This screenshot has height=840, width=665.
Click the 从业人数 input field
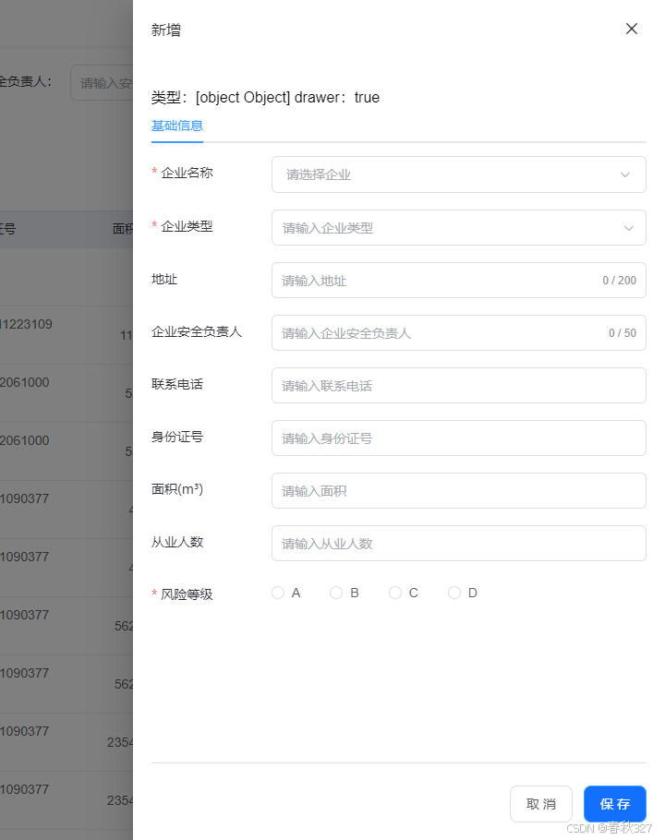[459, 543]
